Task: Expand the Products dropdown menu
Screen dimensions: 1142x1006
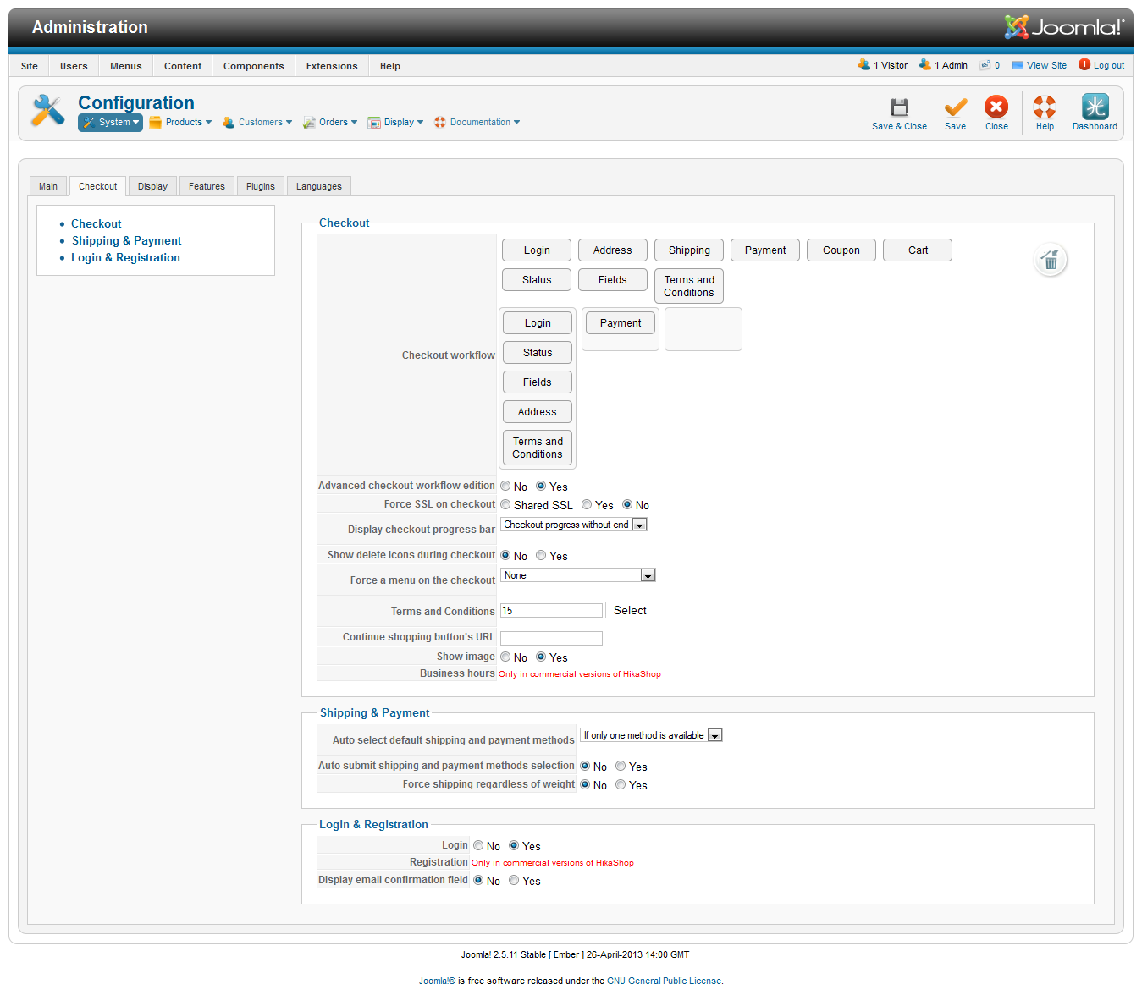Action: point(180,123)
